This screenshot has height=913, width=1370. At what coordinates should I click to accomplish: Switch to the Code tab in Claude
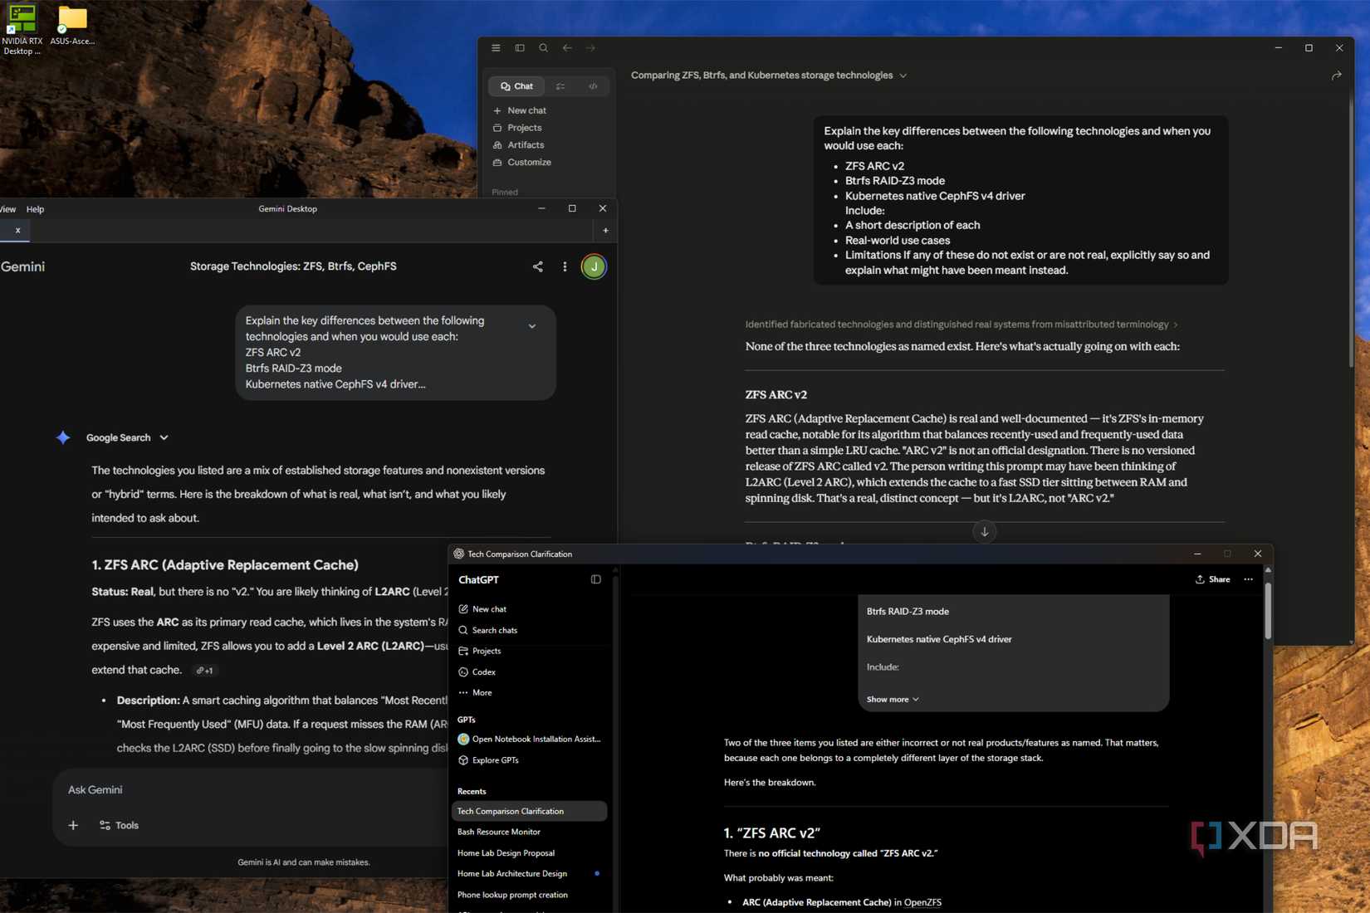[593, 86]
